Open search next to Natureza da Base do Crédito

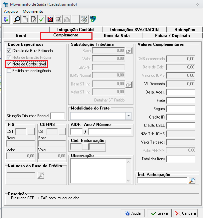click(x=41, y=176)
